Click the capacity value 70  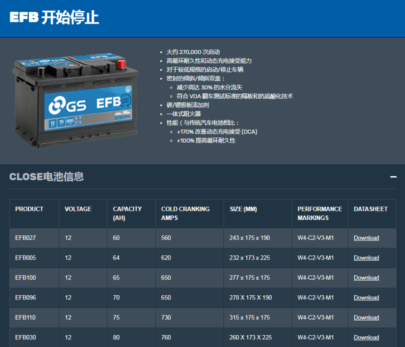[x=116, y=298]
